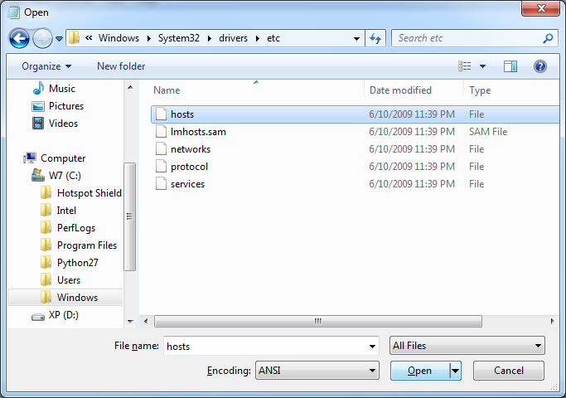
Task: Expand the File name history dropdown
Action: [x=371, y=346]
